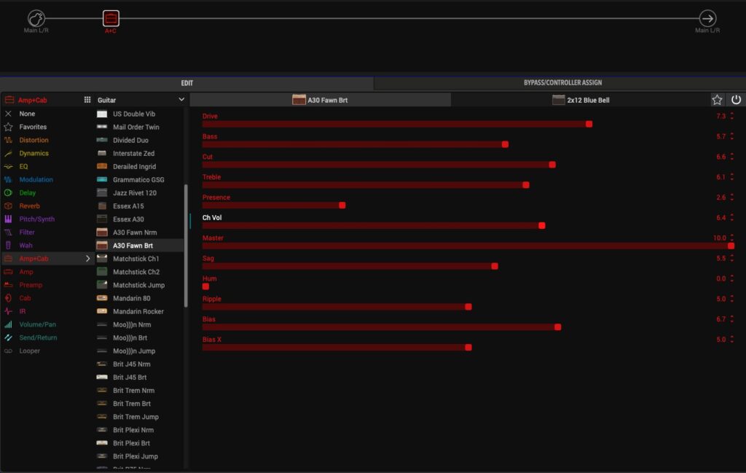Click the guitar input block in signal chain

pos(36,18)
